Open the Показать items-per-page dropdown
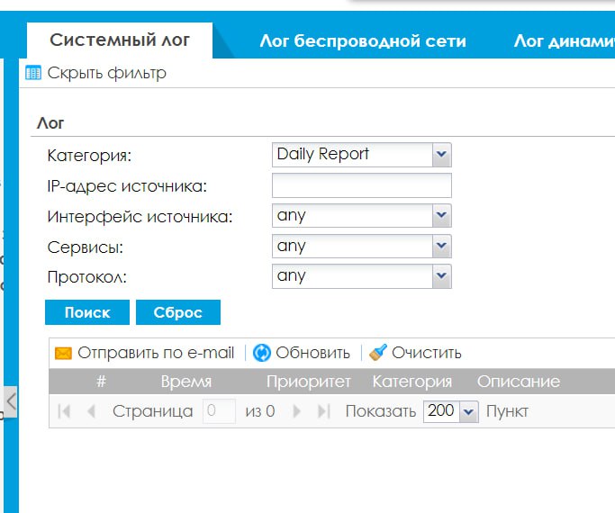The image size is (615, 513). click(468, 411)
